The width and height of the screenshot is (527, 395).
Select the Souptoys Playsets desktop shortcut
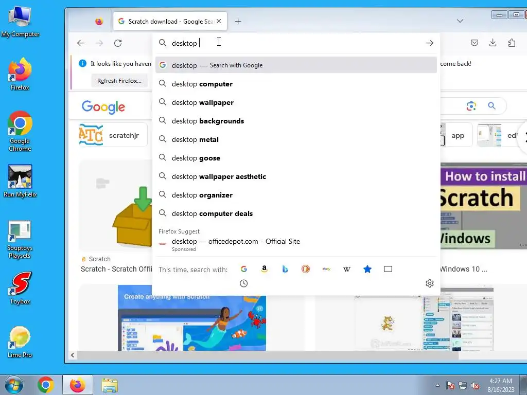[x=20, y=240]
